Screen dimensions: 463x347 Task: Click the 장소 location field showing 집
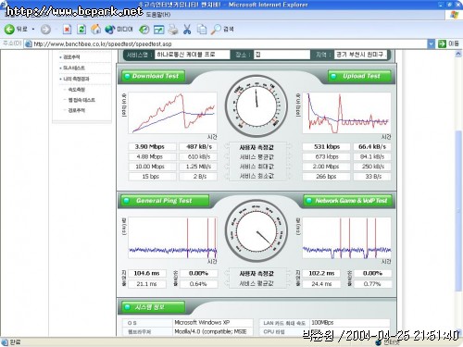[x=282, y=55]
